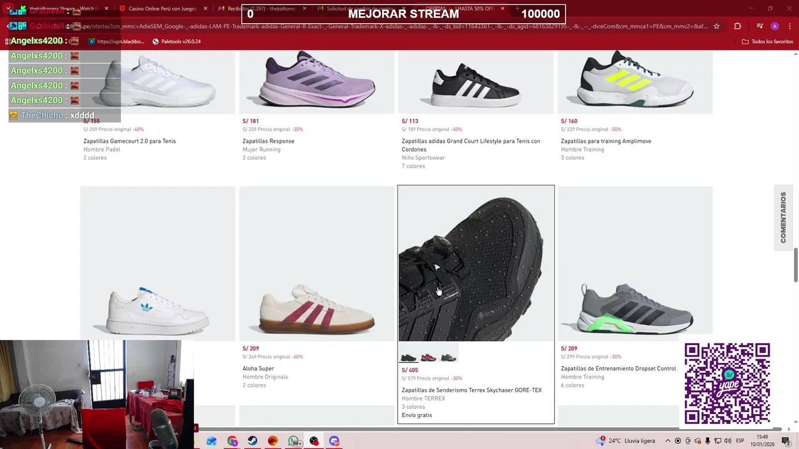Viewport: 799px width, 449px height.
Task: Click the Hombre Originals category text
Action: (265, 377)
